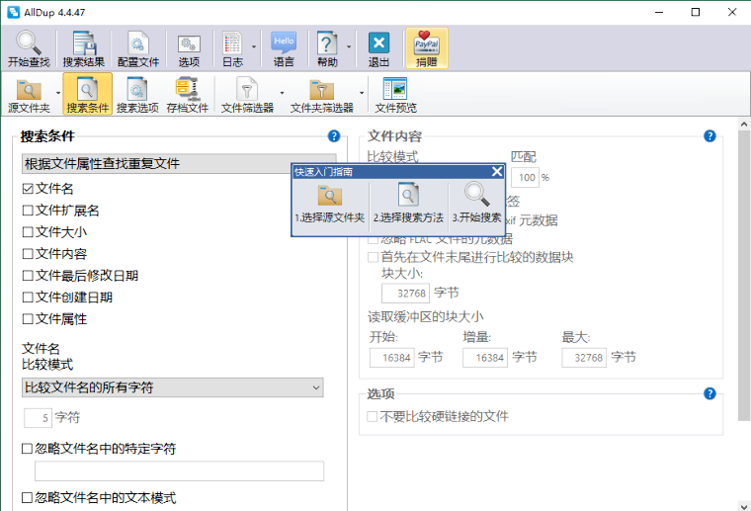Enable the 文件大小 checkbox
This screenshot has width=751, height=511.
(x=28, y=232)
